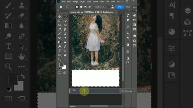
Task: Open the Paths panel icon
Action: click(134, 45)
